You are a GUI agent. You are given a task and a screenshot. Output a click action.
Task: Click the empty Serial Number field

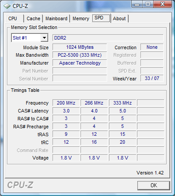(x=80, y=79)
